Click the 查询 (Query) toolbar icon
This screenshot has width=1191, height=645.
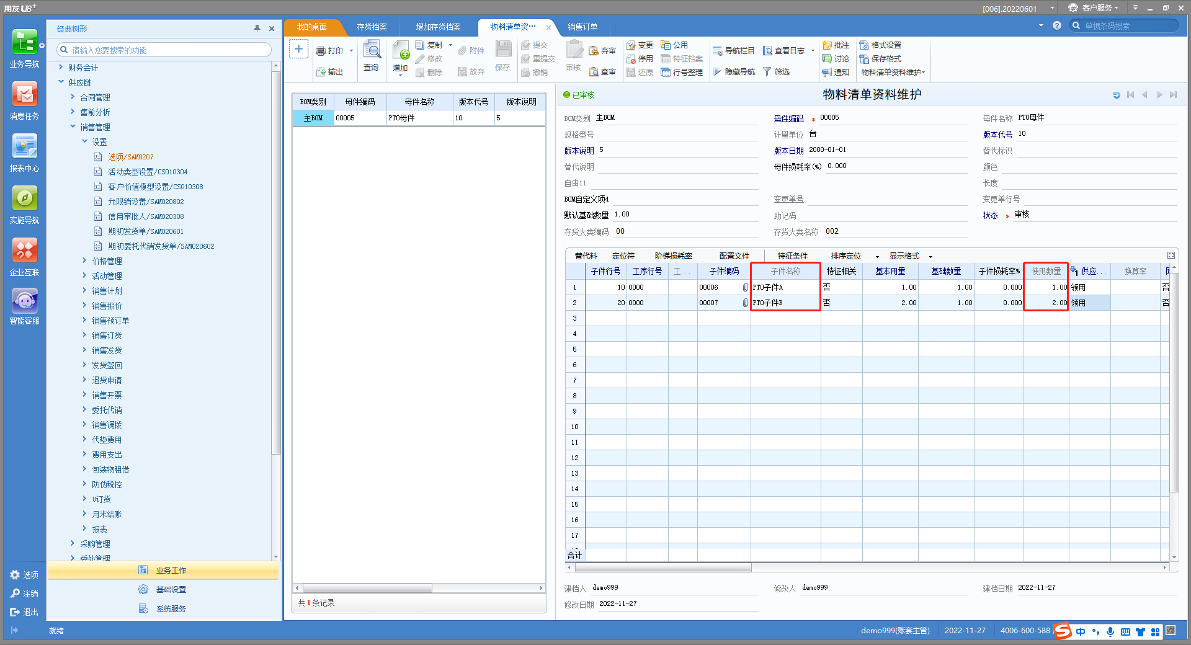(x=372, y=51)
